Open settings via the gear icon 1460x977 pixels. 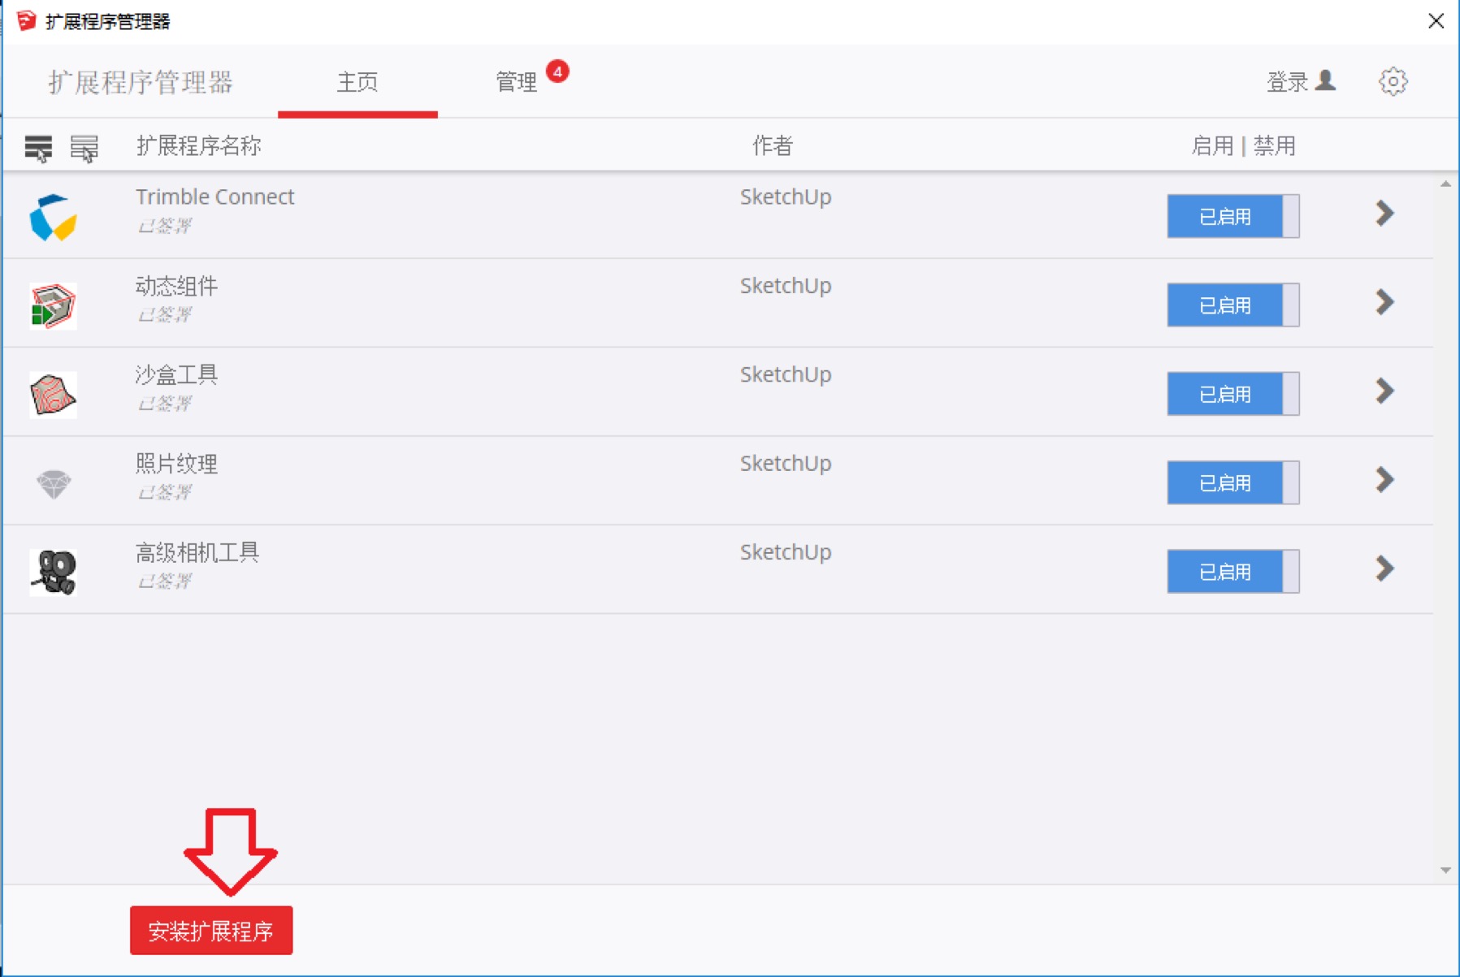(1393, 81)
